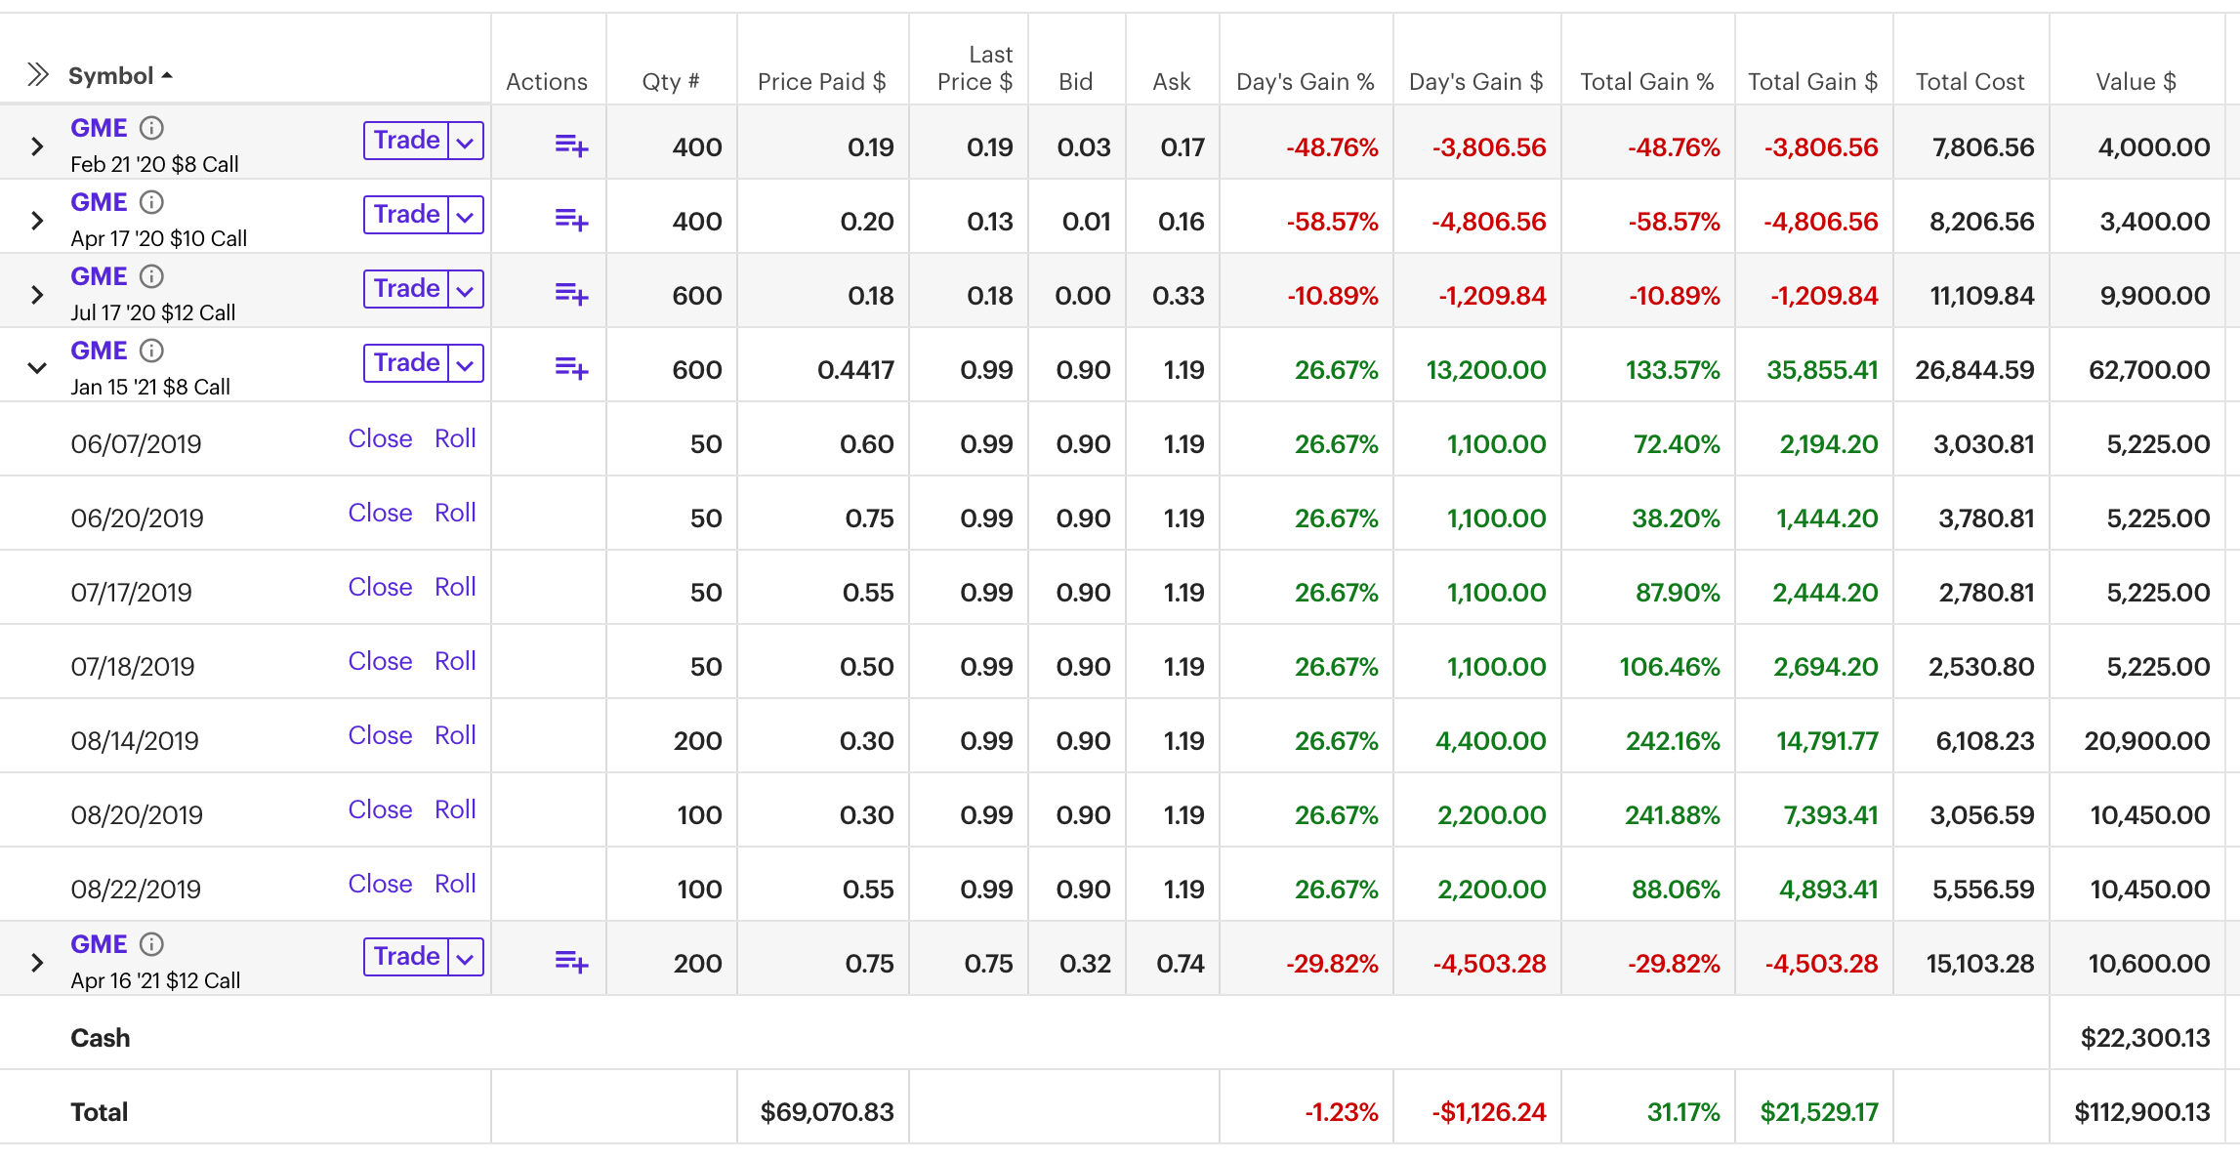Click Trade button for Feb 21 '20 $8 Call

(x=406, y=141)
